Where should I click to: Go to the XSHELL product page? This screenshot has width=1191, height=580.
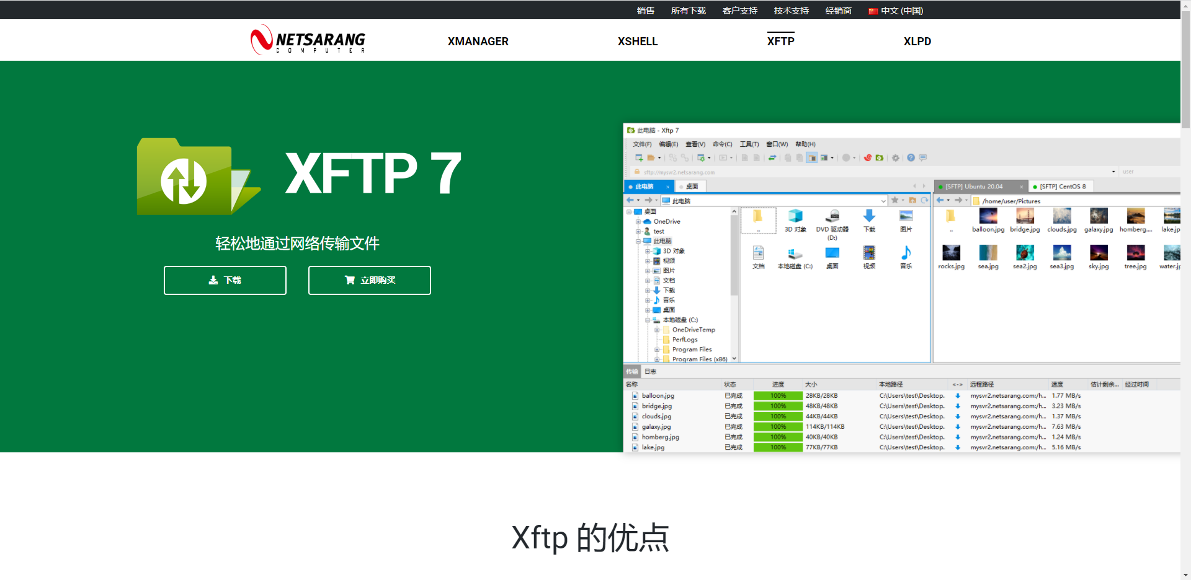(x=638, y=42)
